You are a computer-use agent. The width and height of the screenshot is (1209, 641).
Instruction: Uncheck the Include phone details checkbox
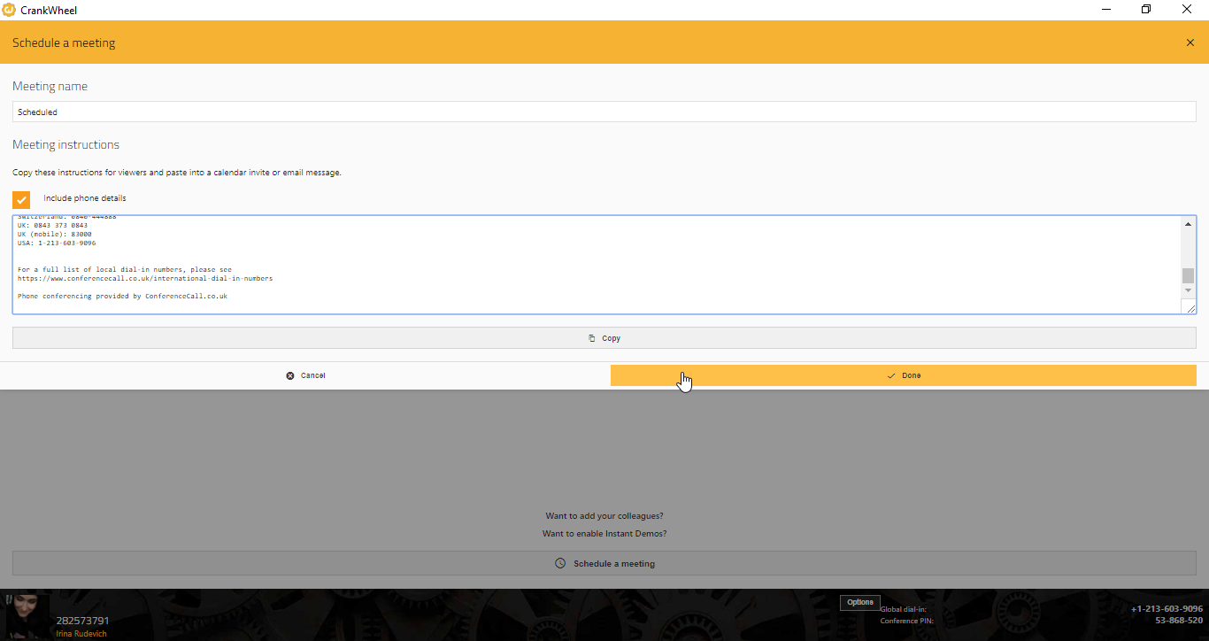pos(21,199)
